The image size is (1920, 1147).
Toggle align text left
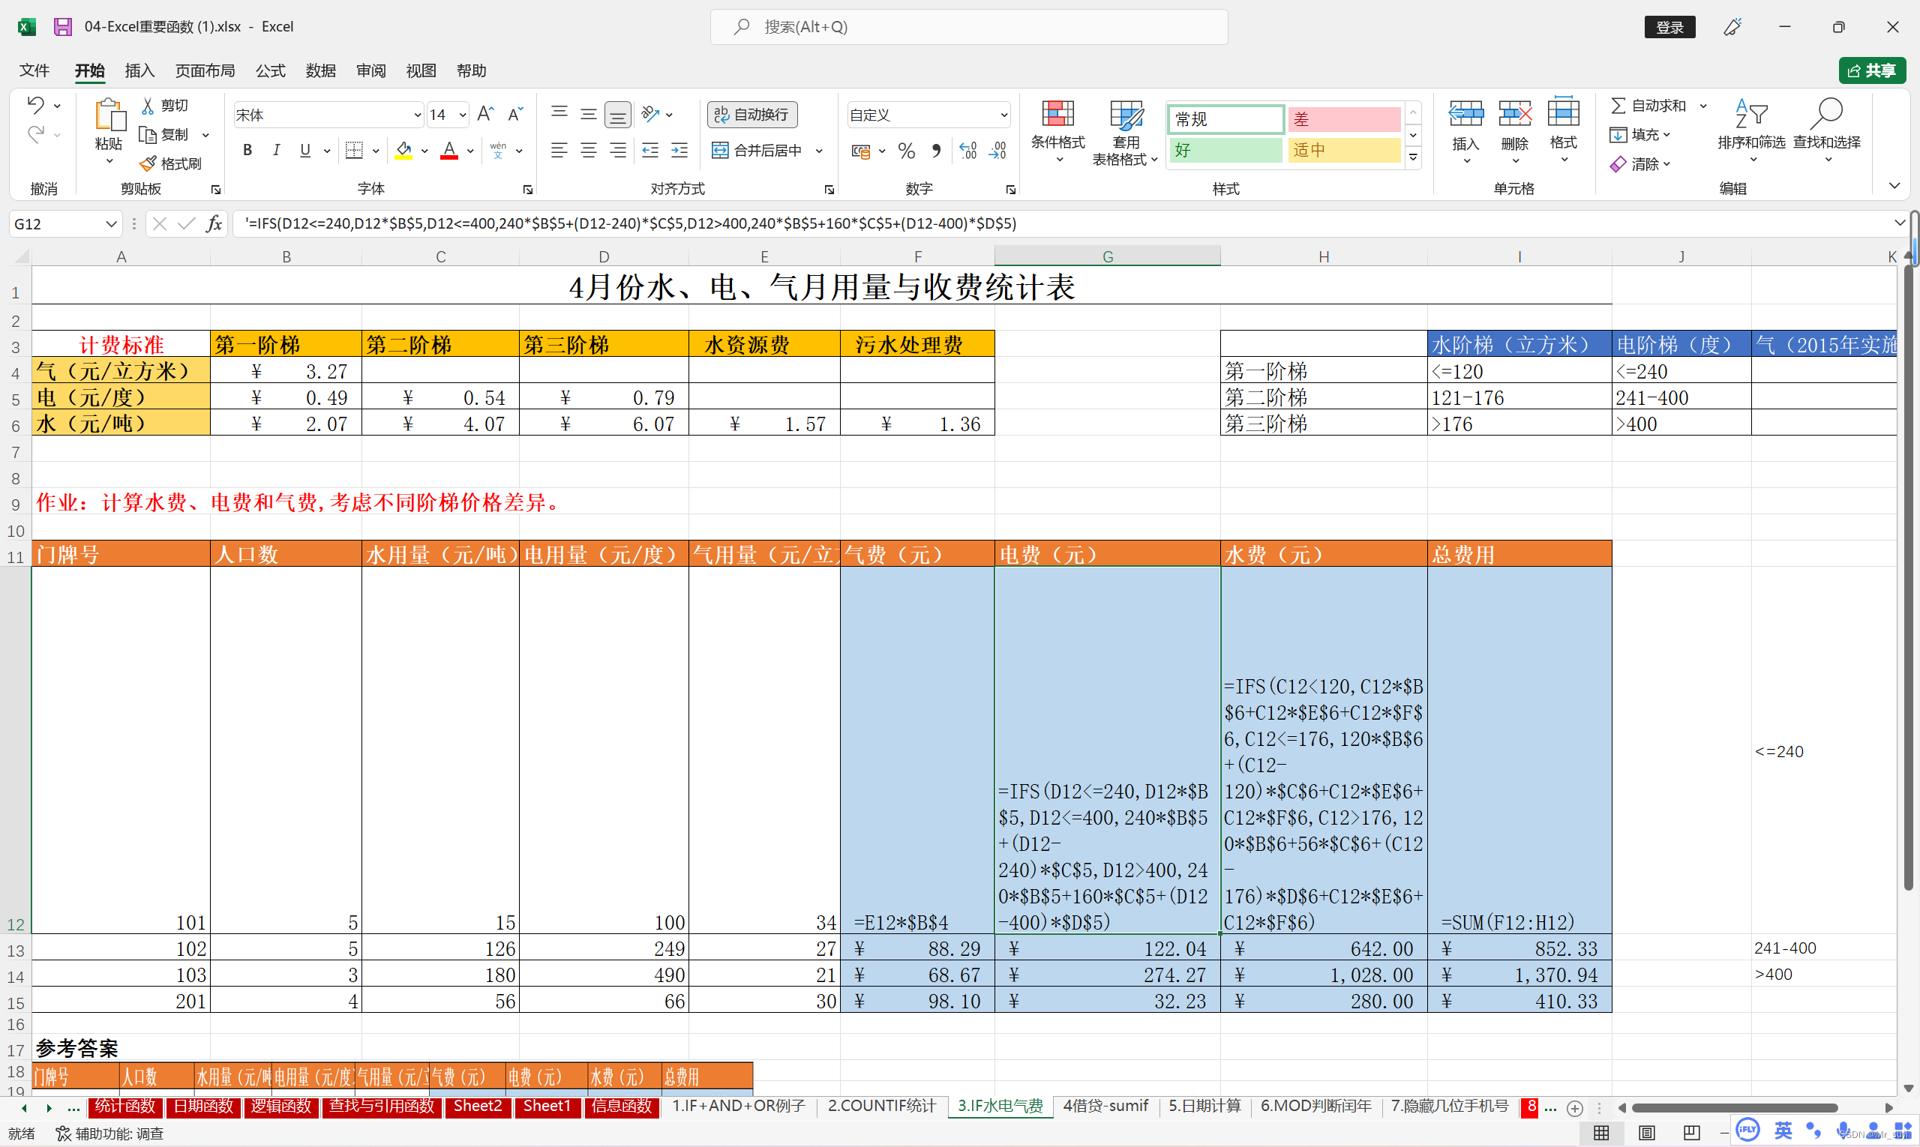pyautogui.click(x=559, y=150)
